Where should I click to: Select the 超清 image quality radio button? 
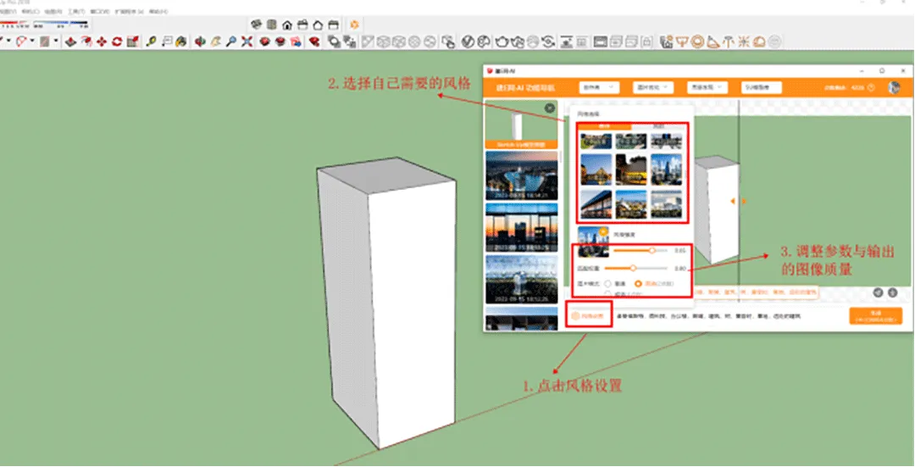[x=607, y=293]
